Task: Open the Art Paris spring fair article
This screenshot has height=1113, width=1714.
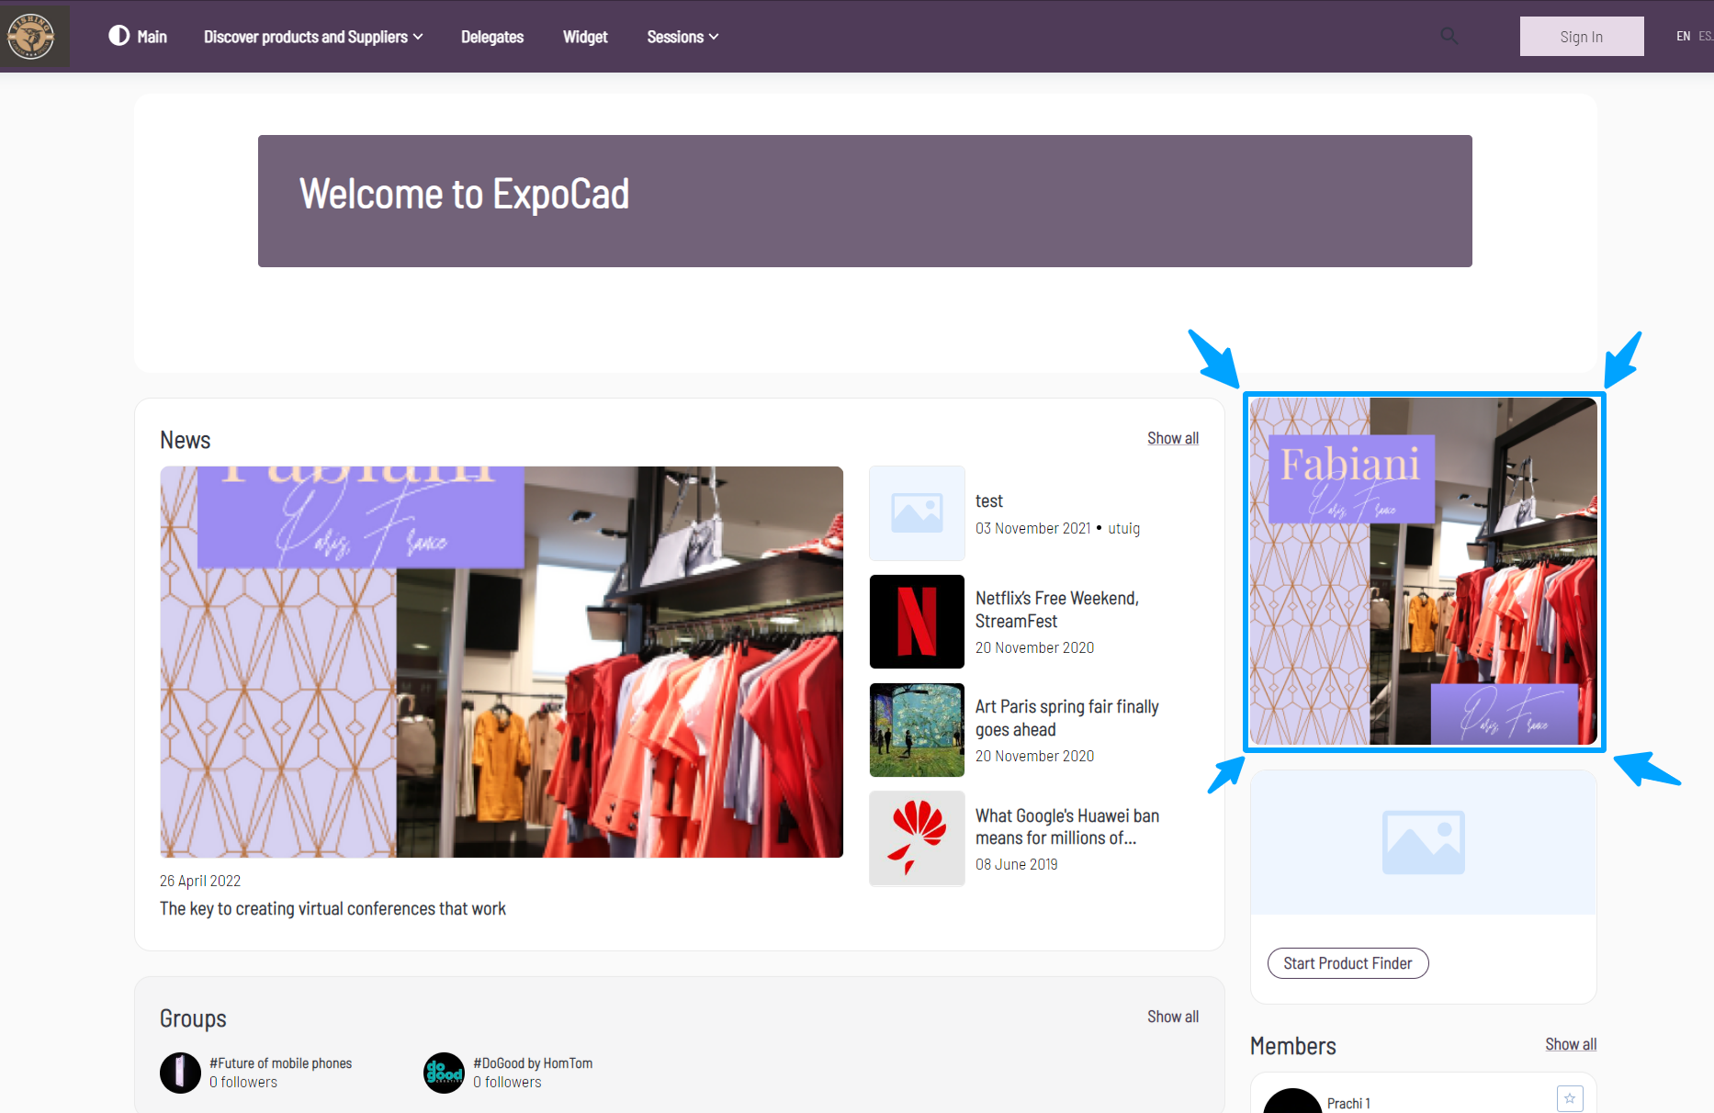Action: [x=1066, y=718]
